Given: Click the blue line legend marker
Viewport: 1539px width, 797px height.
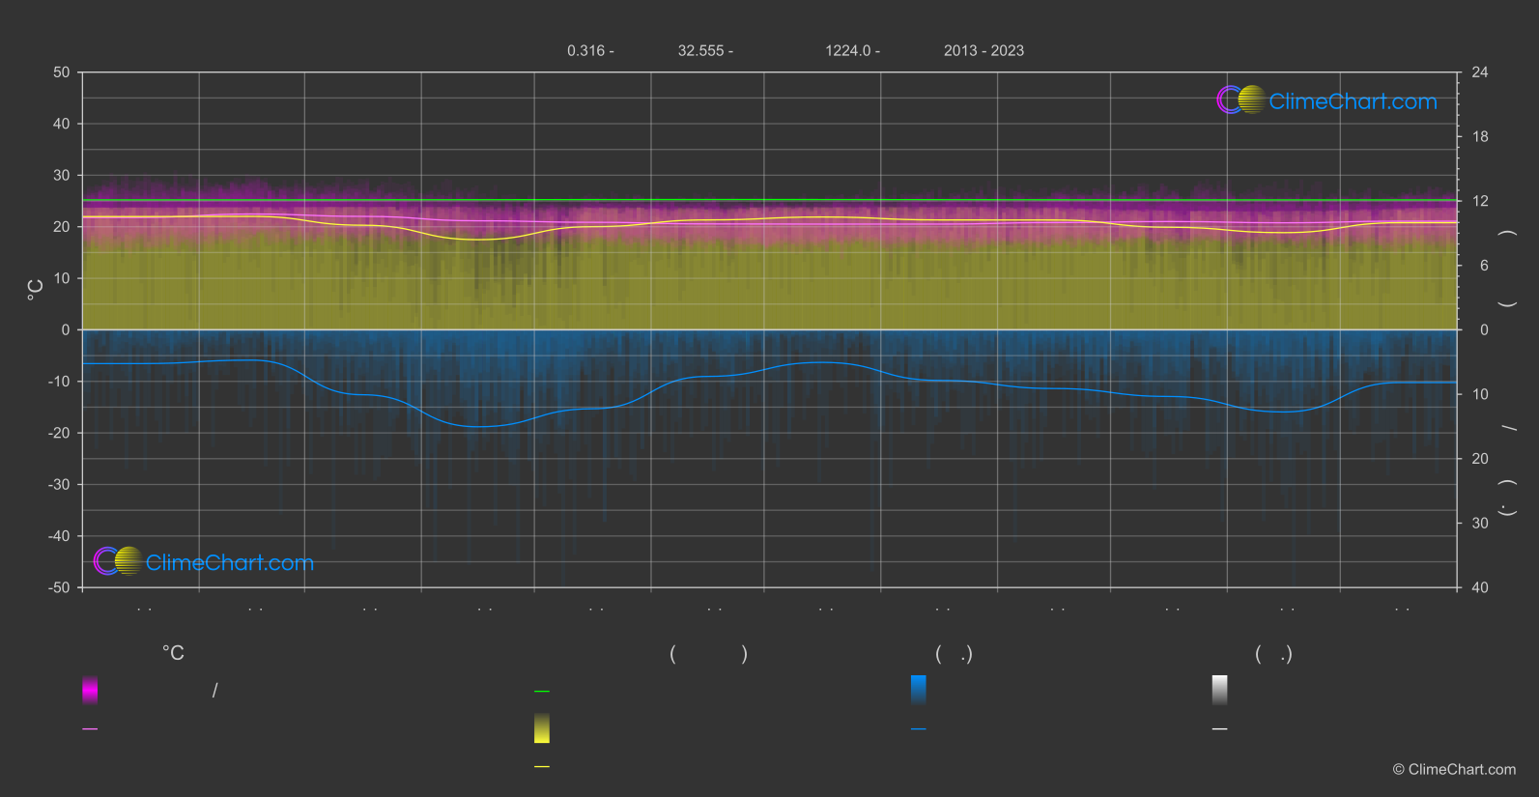Looking at the screenshot, I should (x=919, y=729).
